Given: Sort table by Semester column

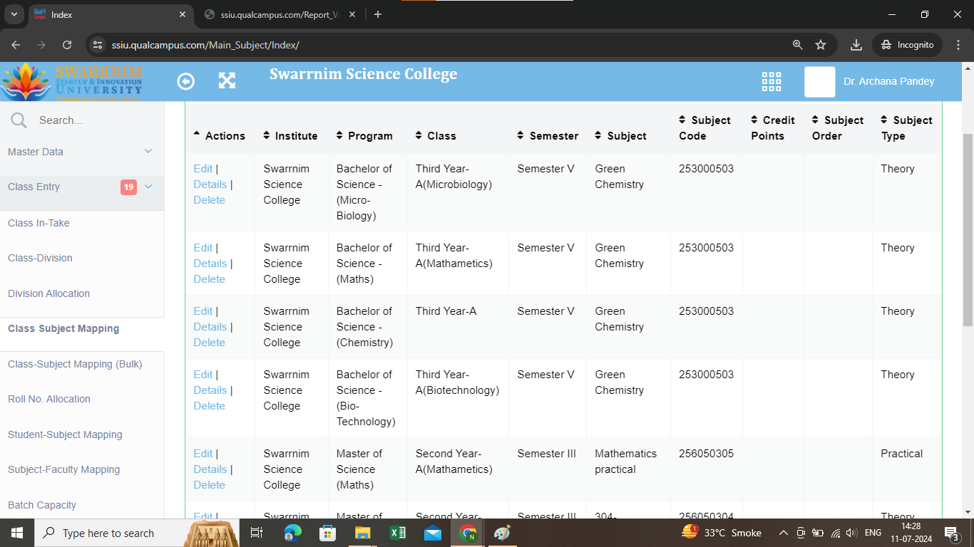Looking at the screenshot, I should (521, 135).
